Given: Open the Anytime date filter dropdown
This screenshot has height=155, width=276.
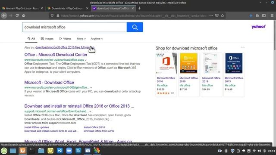Looking at the screenshot, I should [97, 39].
